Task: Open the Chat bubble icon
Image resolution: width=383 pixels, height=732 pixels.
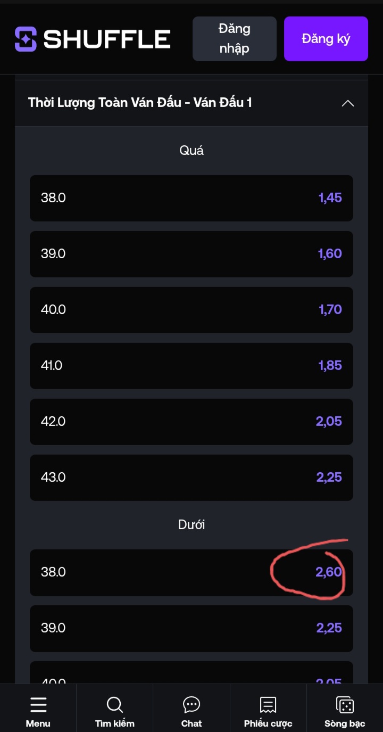Action: pos(191,705)
